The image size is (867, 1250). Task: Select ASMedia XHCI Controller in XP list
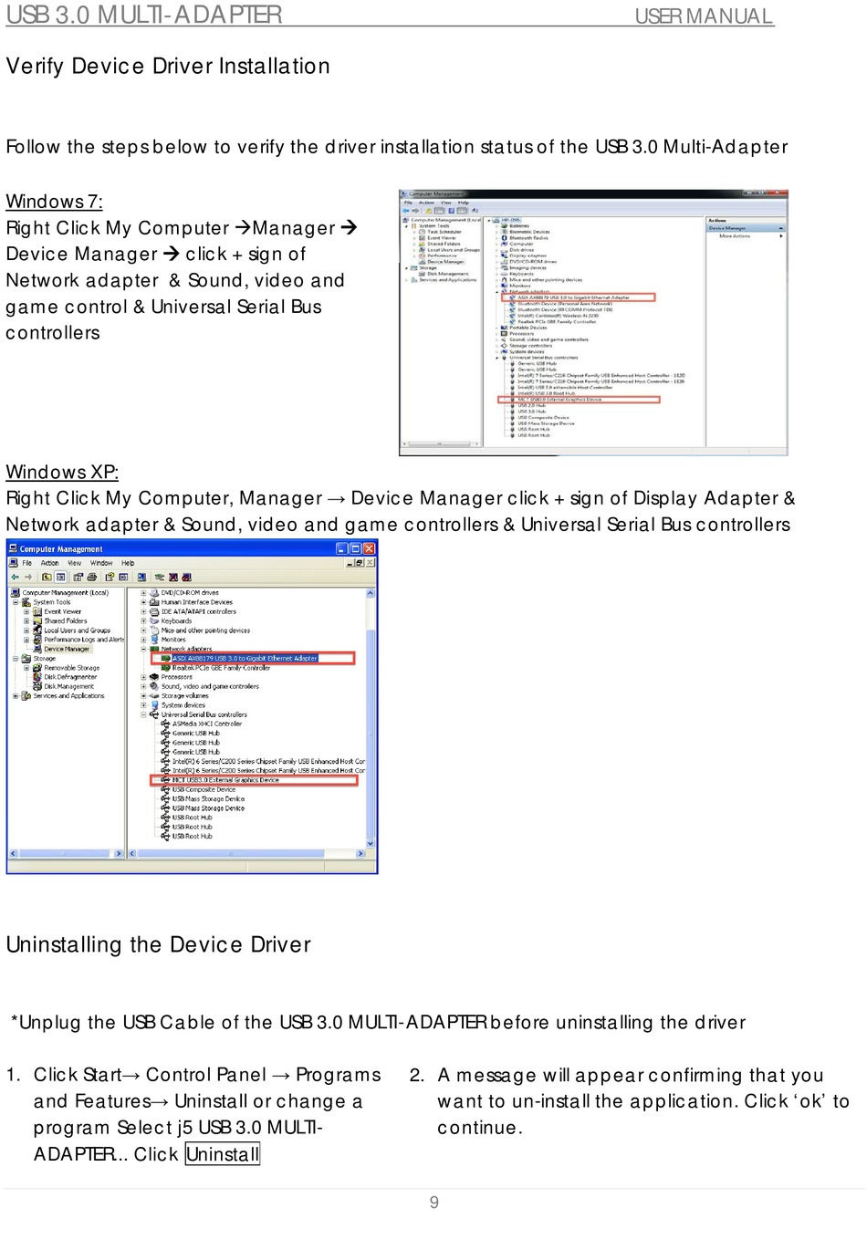tap(207, 724)
